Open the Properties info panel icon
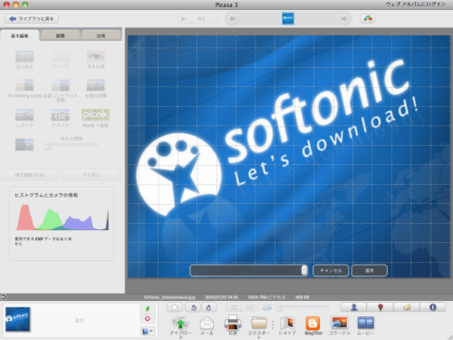This screenshot has height=340, width=453. [x=432, y=307]
